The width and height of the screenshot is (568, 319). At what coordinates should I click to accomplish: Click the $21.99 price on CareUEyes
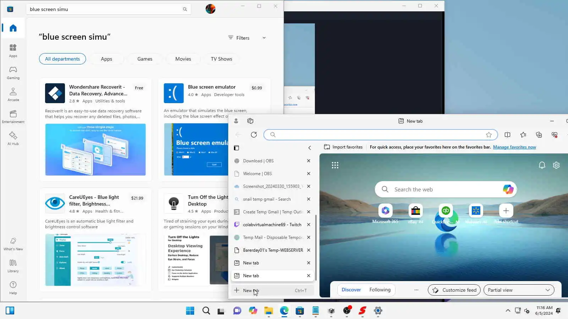pyautogui.click(x=137, y=198)
